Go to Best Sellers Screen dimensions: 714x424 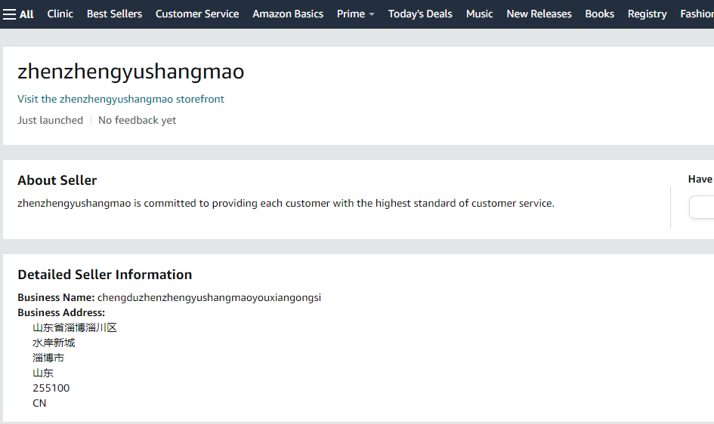(114, 14)
